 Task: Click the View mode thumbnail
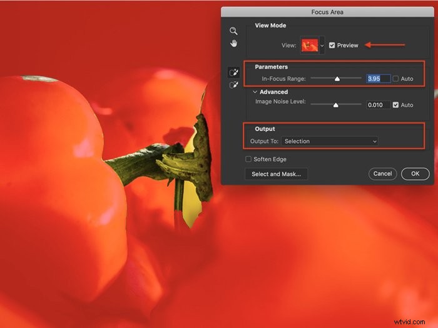tap(310, 45)
